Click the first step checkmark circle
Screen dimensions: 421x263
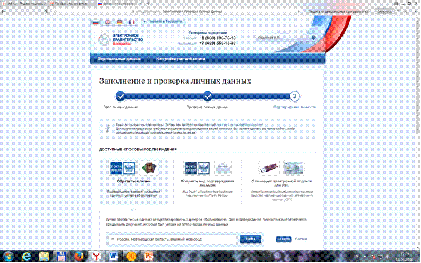coord(120,96)
